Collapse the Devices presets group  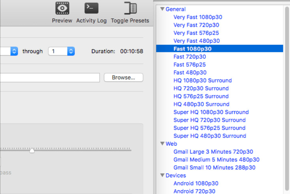162,175
